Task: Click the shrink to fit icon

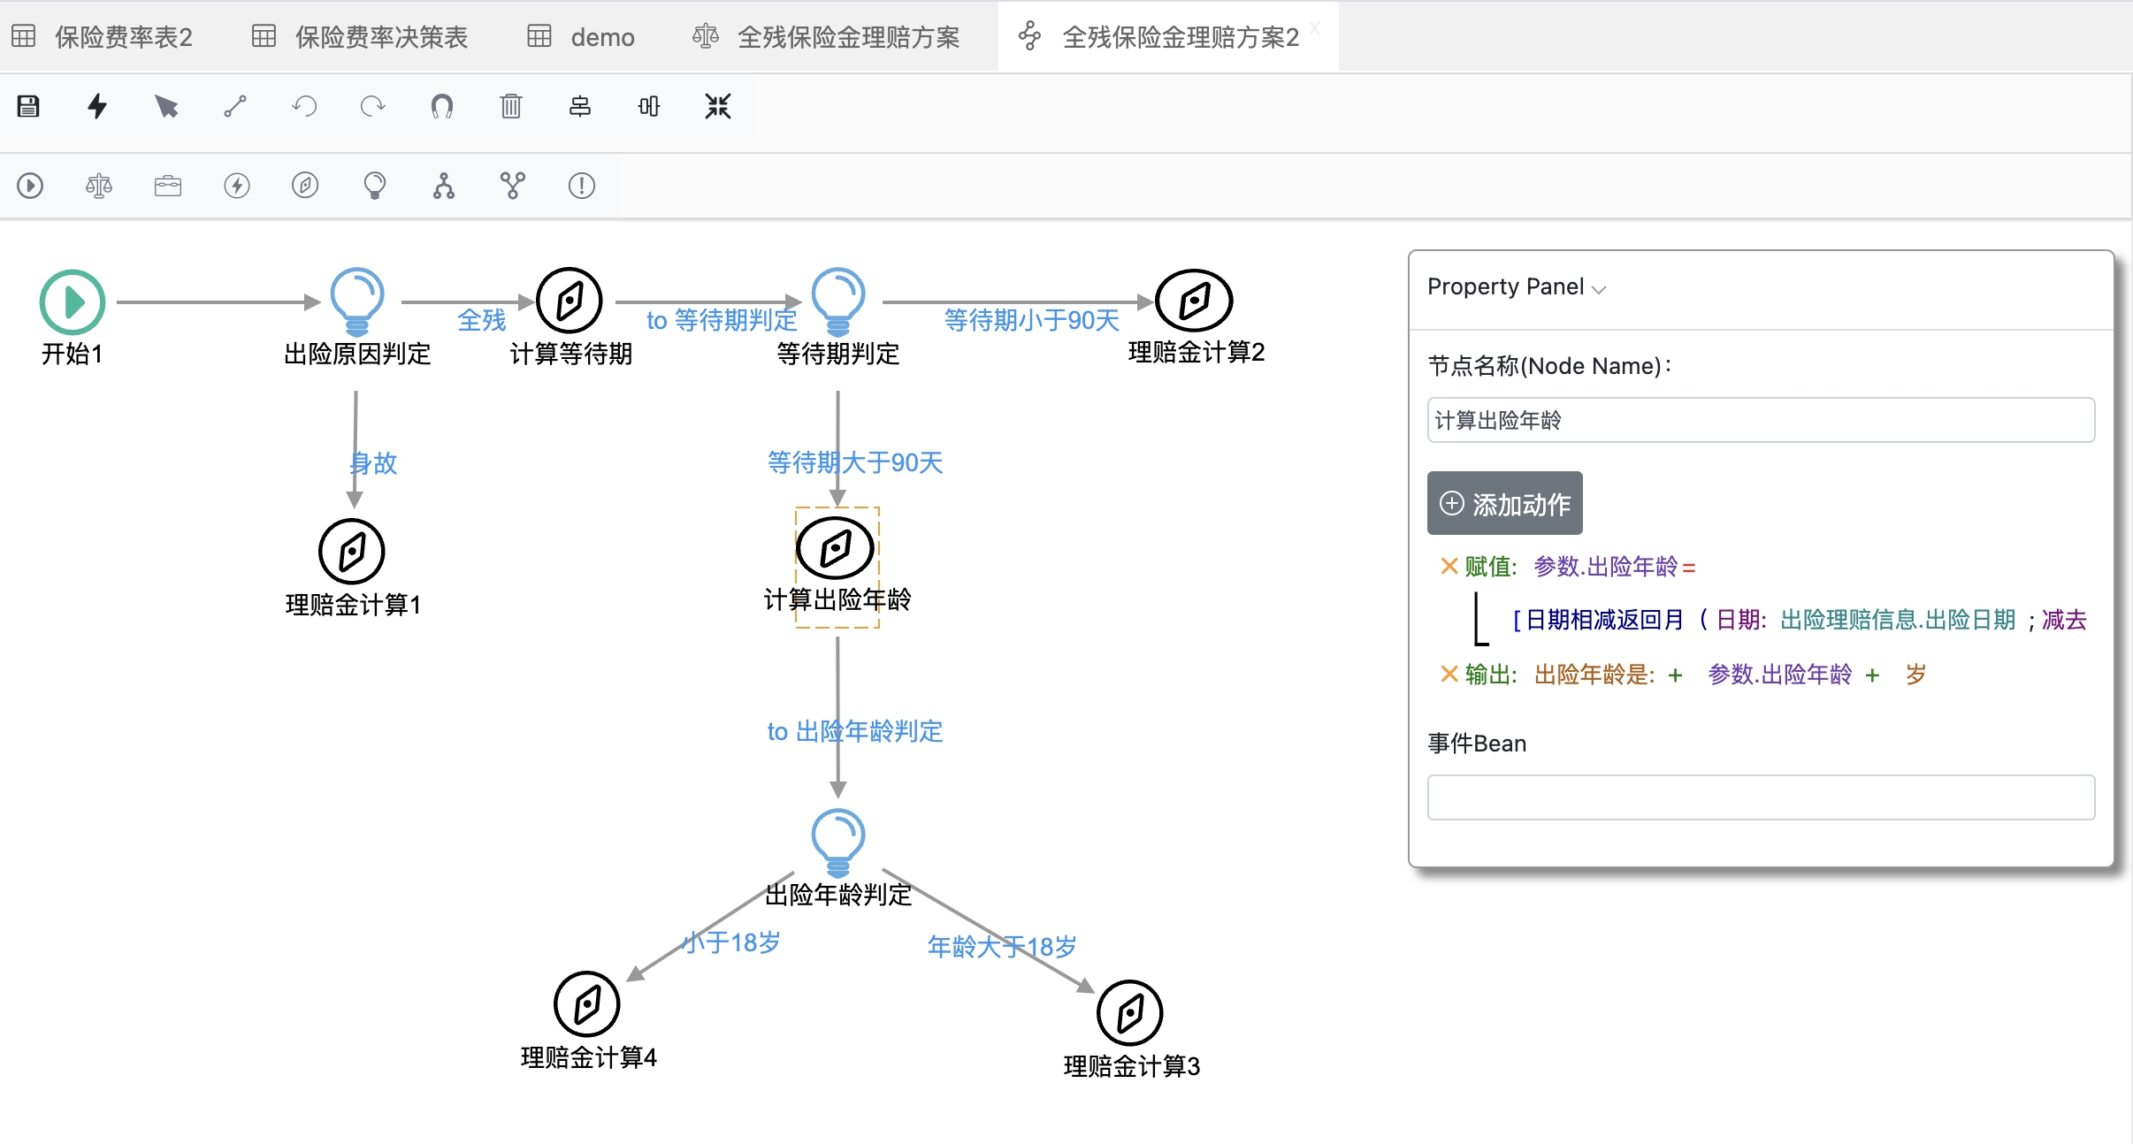Action: click(x=718, y=106)
